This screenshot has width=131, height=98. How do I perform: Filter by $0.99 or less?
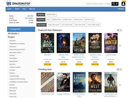56,20
